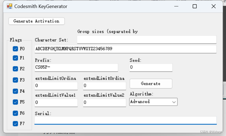
Task: Uncheck the F6 flag checkbox
Action: click(15, 113)
